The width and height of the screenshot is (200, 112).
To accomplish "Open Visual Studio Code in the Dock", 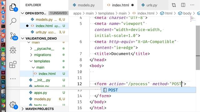I will tap(3, 31).
